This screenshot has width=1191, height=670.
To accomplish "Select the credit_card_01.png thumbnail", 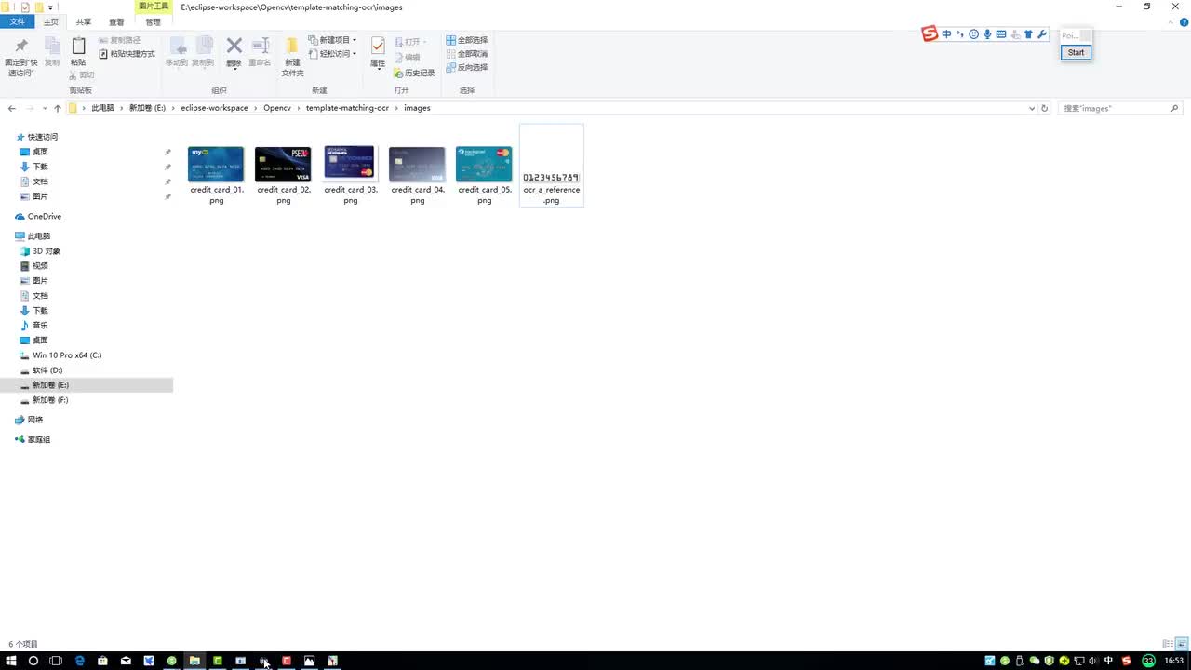I will (x=216, y=164).
